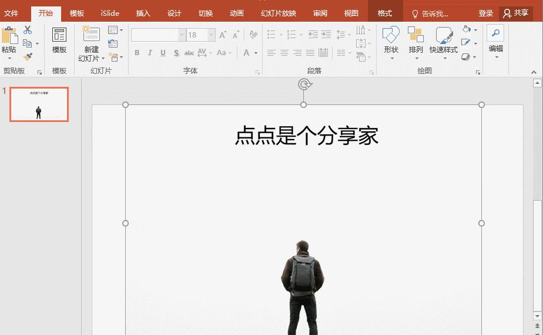Image resolution: width=543 pixels, height=335 pixels.
Task: Open the 动画 ribbon tab
Action: [236, 13]
